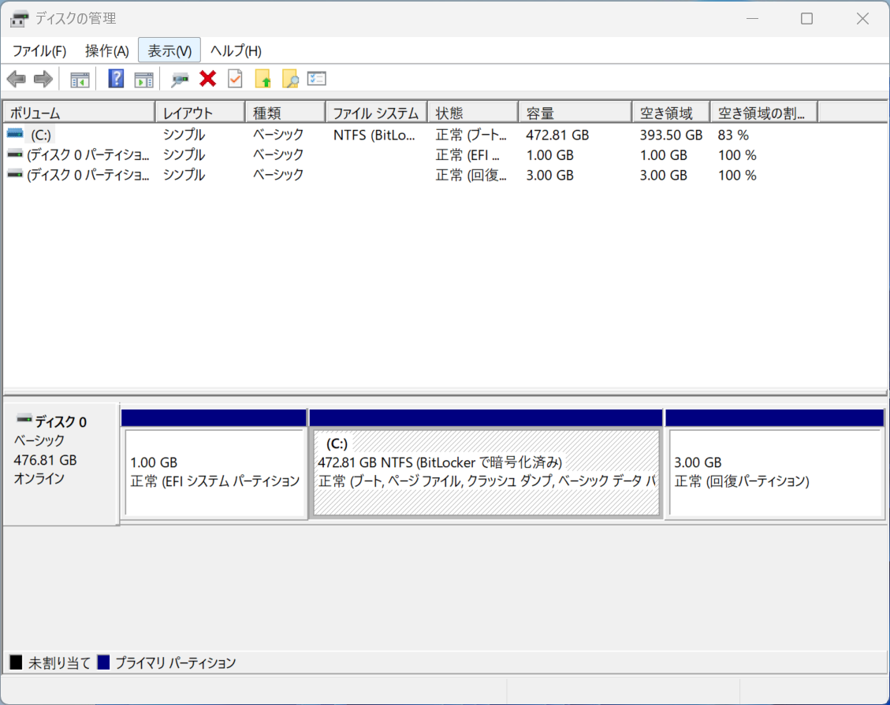Viewport: 890px width, 705px height.
Task: Open the ヘルプ(H) menu
Action: (236, 51)
